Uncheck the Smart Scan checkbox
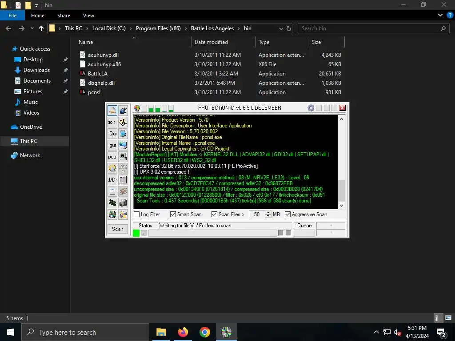This screenshot has height=341, width=455. [173, 214]
